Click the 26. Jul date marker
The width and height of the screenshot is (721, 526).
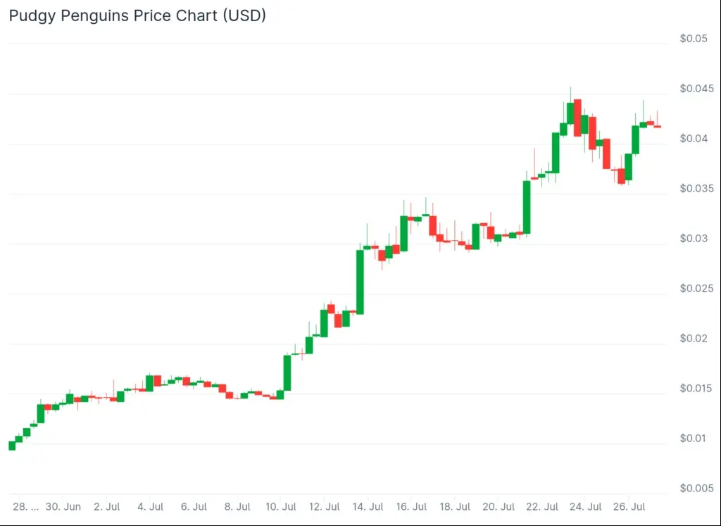(x=629, y=507)
